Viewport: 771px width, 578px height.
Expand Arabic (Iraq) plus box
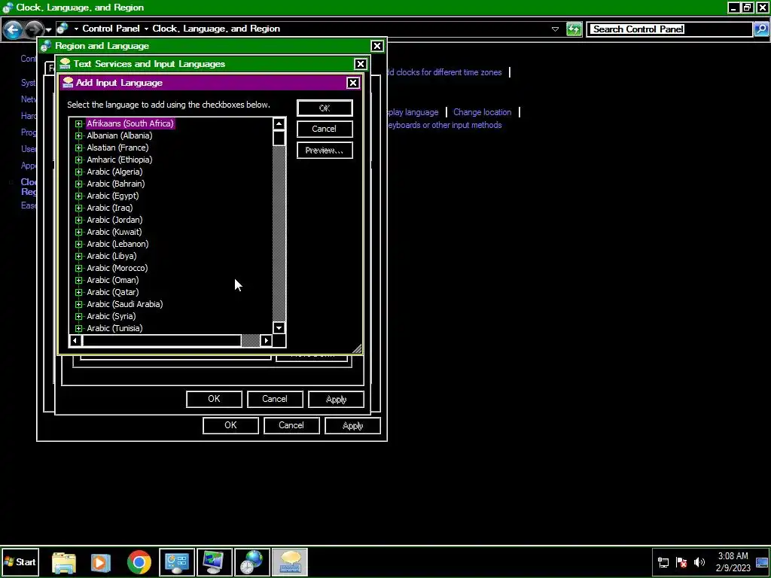[x=78, y=208]
